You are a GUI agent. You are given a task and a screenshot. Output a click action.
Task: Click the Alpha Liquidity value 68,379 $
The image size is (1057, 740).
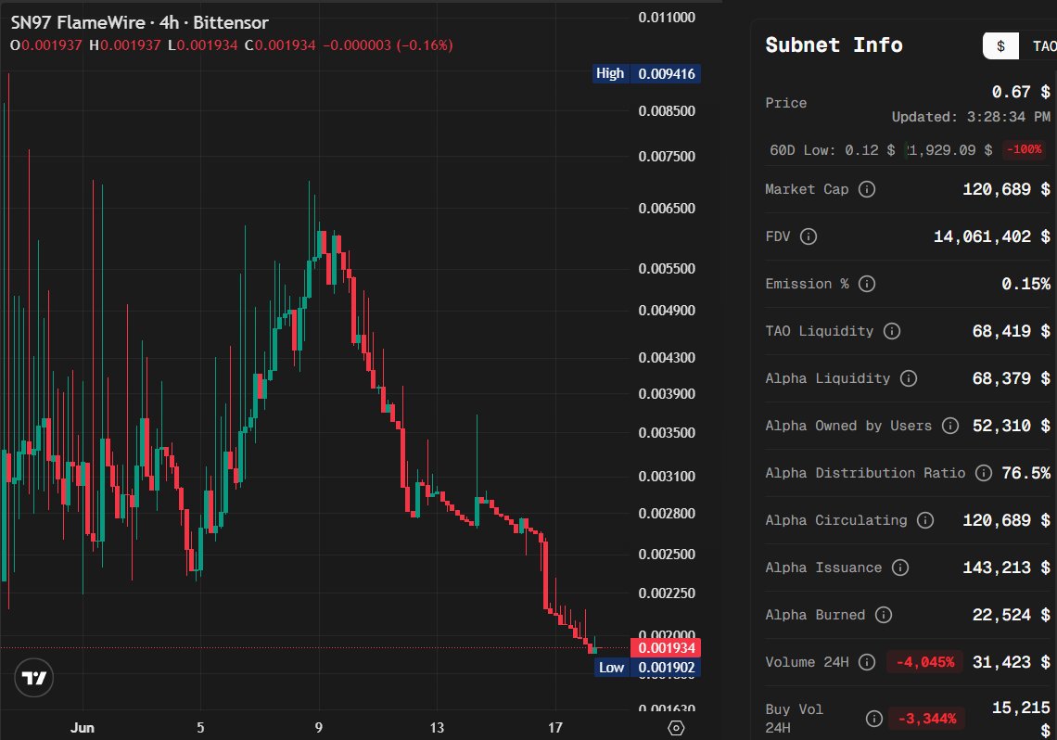pos(1012,378)
